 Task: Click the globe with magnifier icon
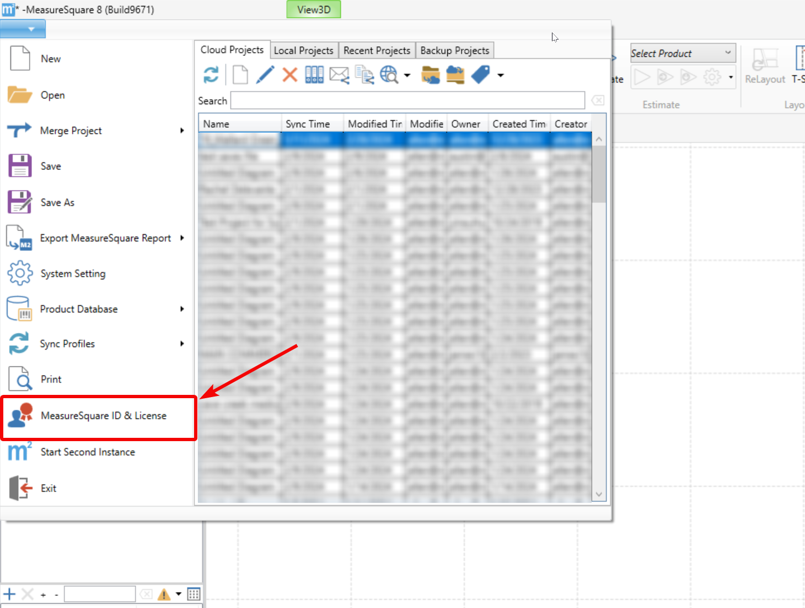tap(389, 75)
